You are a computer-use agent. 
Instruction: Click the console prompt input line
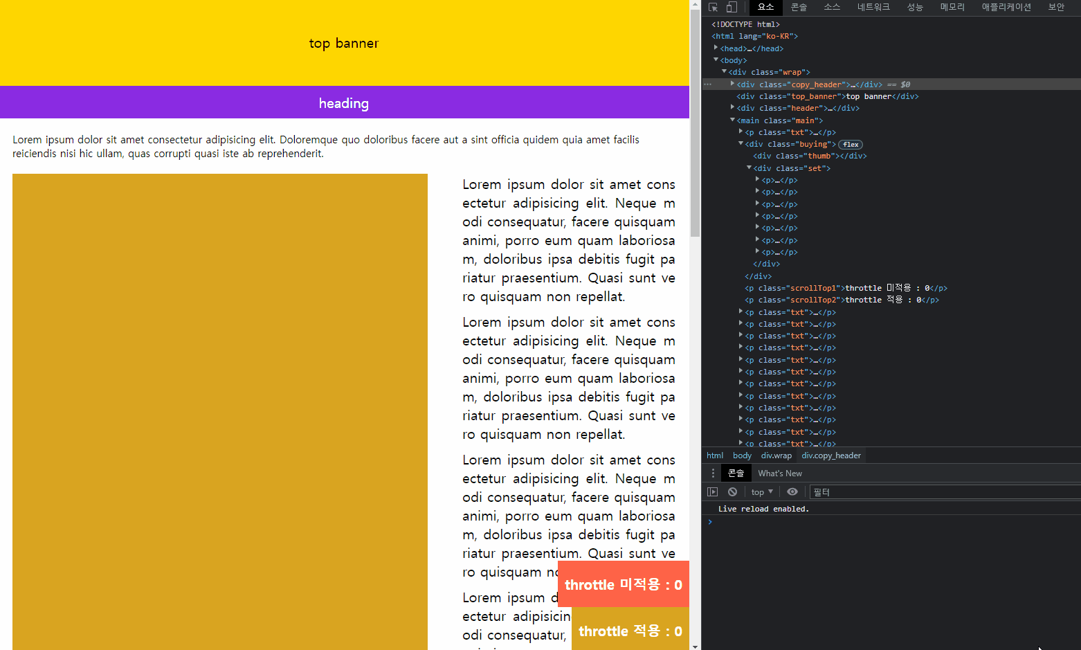click(x=893, y=522)
